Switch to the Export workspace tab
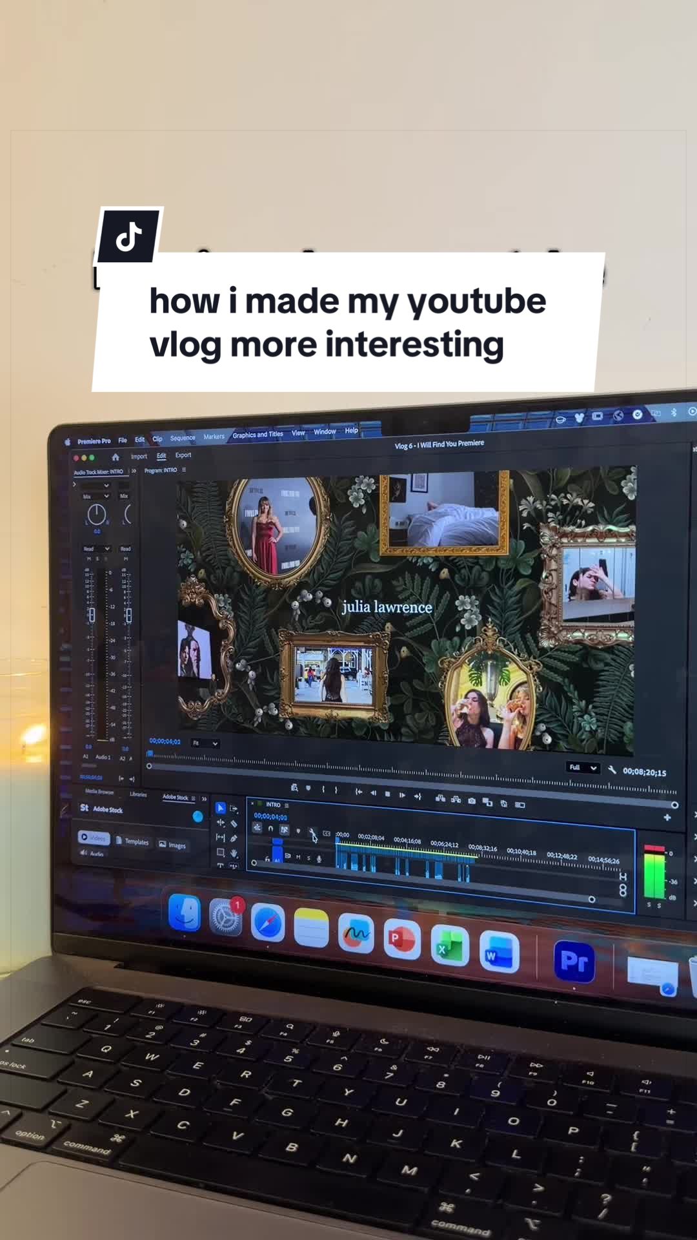 183,455
